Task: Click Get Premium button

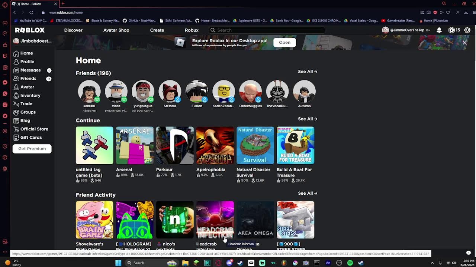Action: point(32,149)
